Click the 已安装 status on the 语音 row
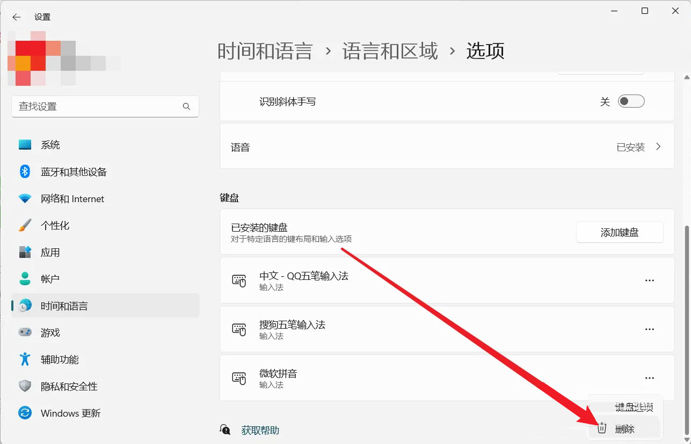 pyautogui.click(x=631, y=147)
